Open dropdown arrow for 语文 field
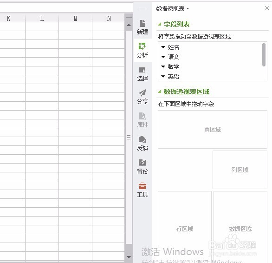The height and width of the screenshot is (263, 272). point(163,57)
